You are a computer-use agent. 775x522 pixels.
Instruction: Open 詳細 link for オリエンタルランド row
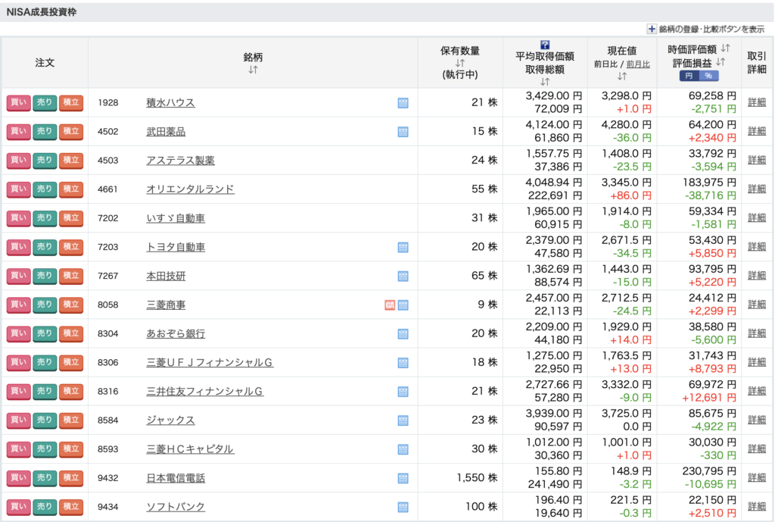pos(756,189)
